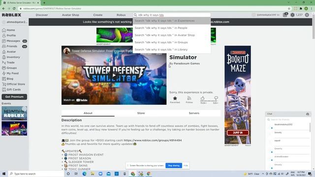
Task: Open Inventory in sidebar
Action: 13,57
